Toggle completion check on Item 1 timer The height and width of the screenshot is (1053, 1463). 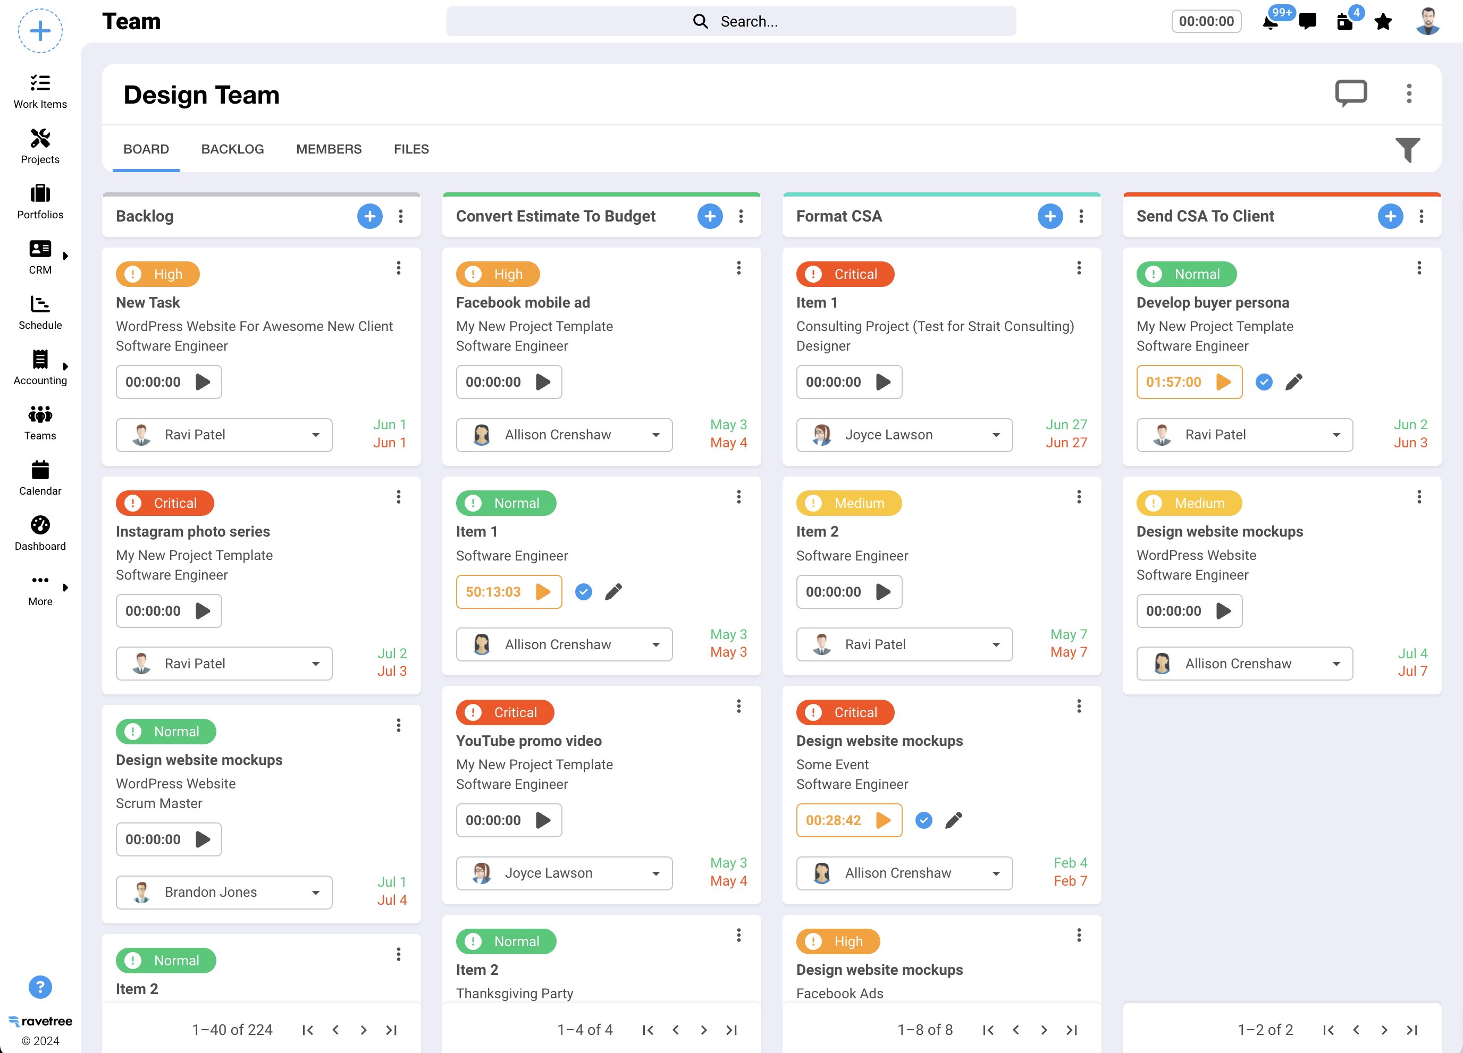click(x=583, y=591)
